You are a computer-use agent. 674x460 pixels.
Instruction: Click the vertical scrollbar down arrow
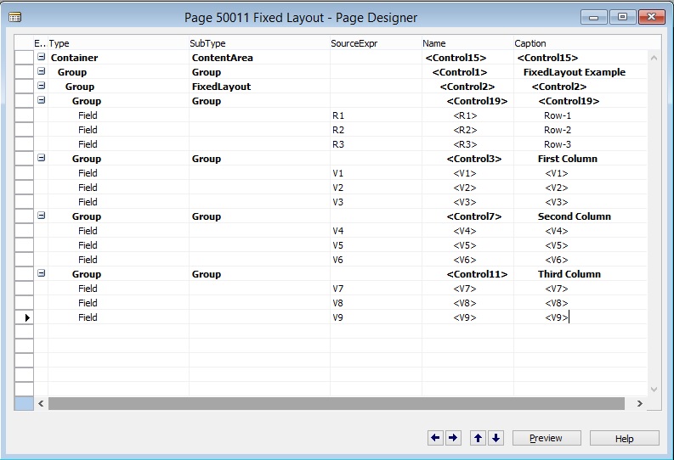tap(654, 390)
